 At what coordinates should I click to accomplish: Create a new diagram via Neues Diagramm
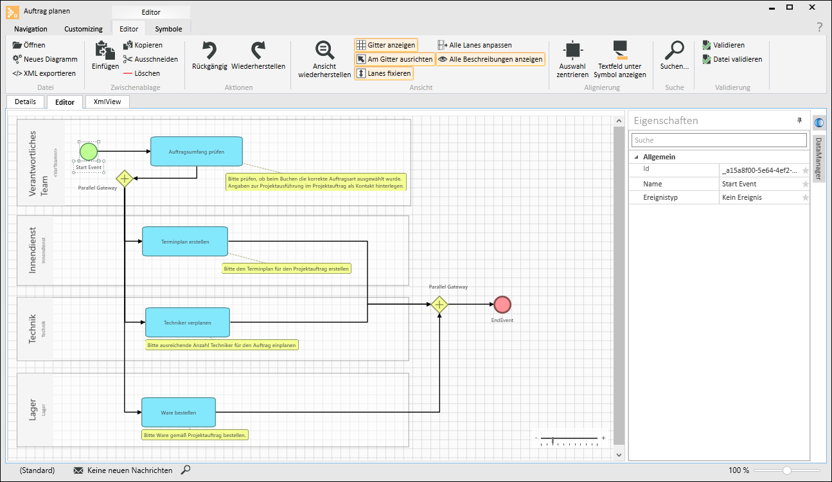45,59
